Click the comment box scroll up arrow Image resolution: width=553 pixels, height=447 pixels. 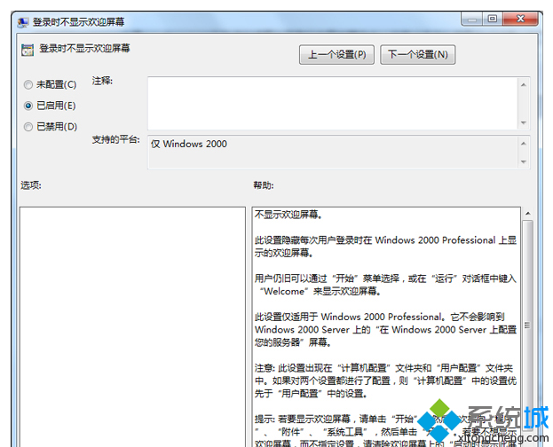(x=524, y=84)
